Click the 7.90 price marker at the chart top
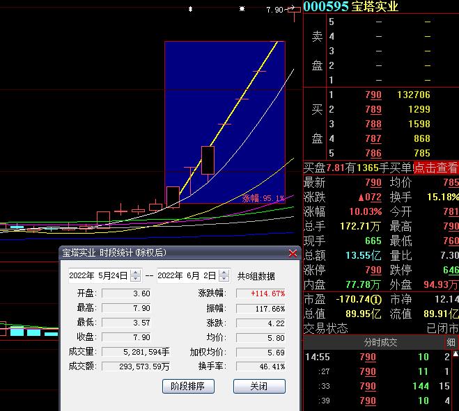The height and width of the screenshot is (411, 459). (x=274, y=10)
